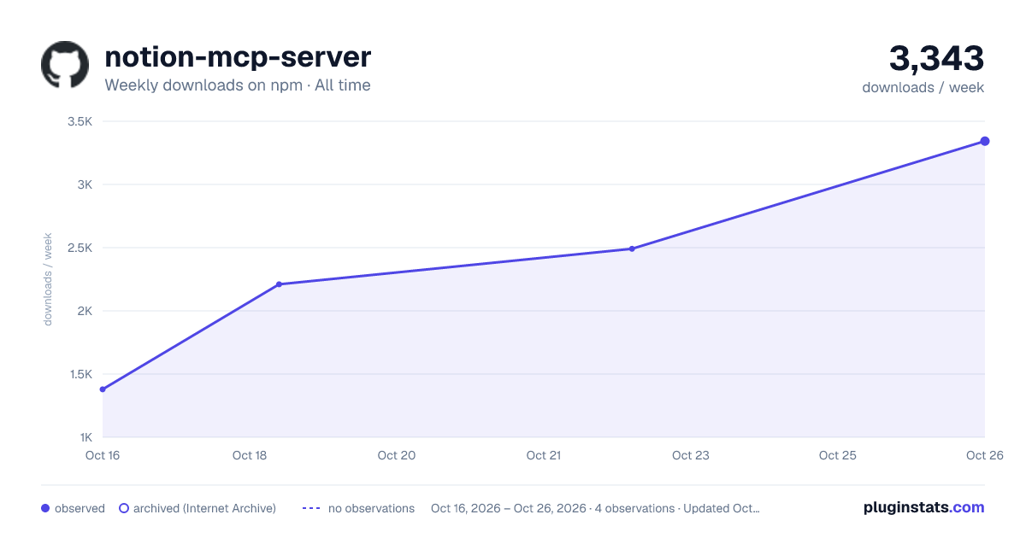Image resolution: width=1026 pixels, height=538 pixels.
Task: Select the data point near 2.2K
Action: tap(280, 284)
